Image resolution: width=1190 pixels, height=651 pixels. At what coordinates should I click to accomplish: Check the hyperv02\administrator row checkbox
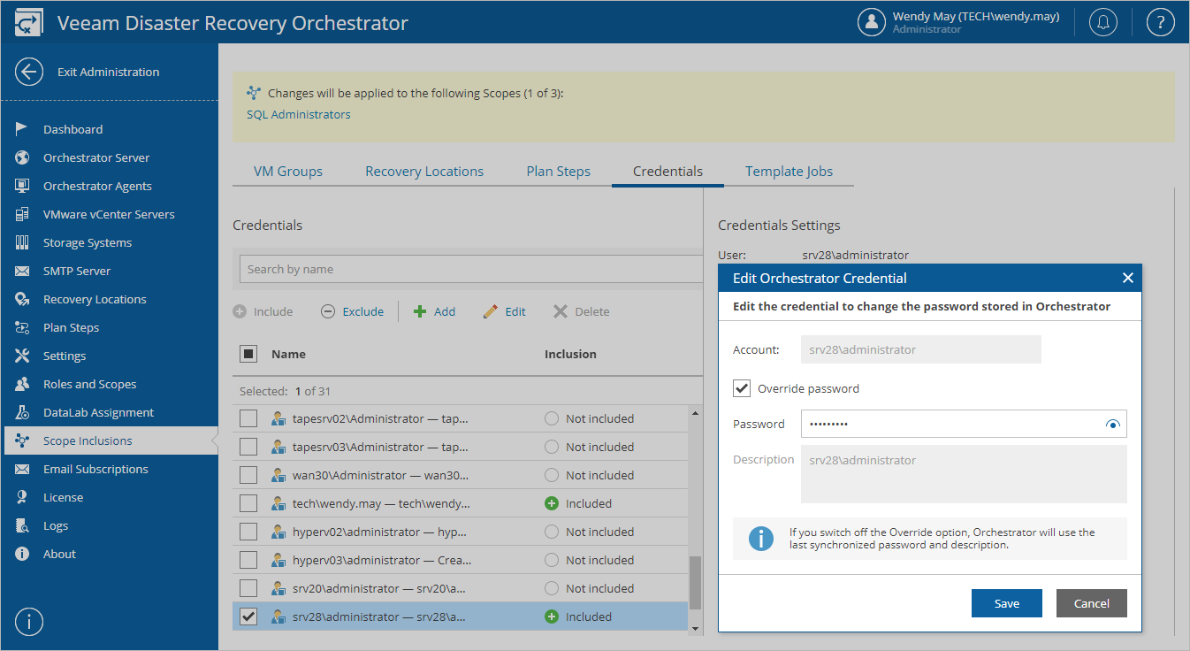(x=248, y=532)
